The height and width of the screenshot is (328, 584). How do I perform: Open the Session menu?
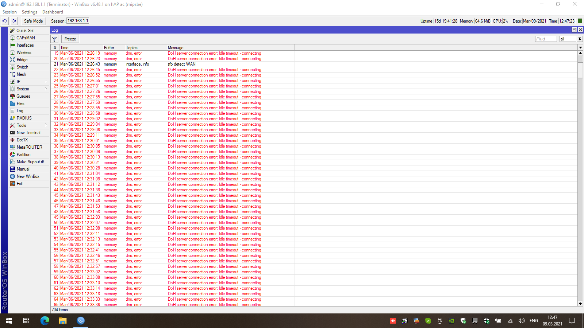tap(9, 12)
